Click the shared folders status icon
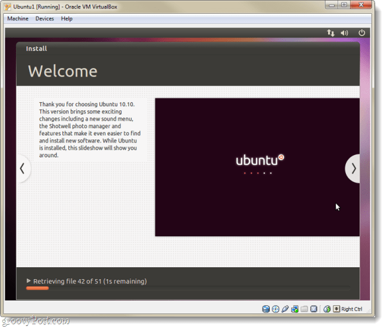 click(304, 309)
